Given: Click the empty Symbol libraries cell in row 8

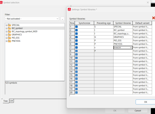Looking at the screenshot, I should pos(123,51).
